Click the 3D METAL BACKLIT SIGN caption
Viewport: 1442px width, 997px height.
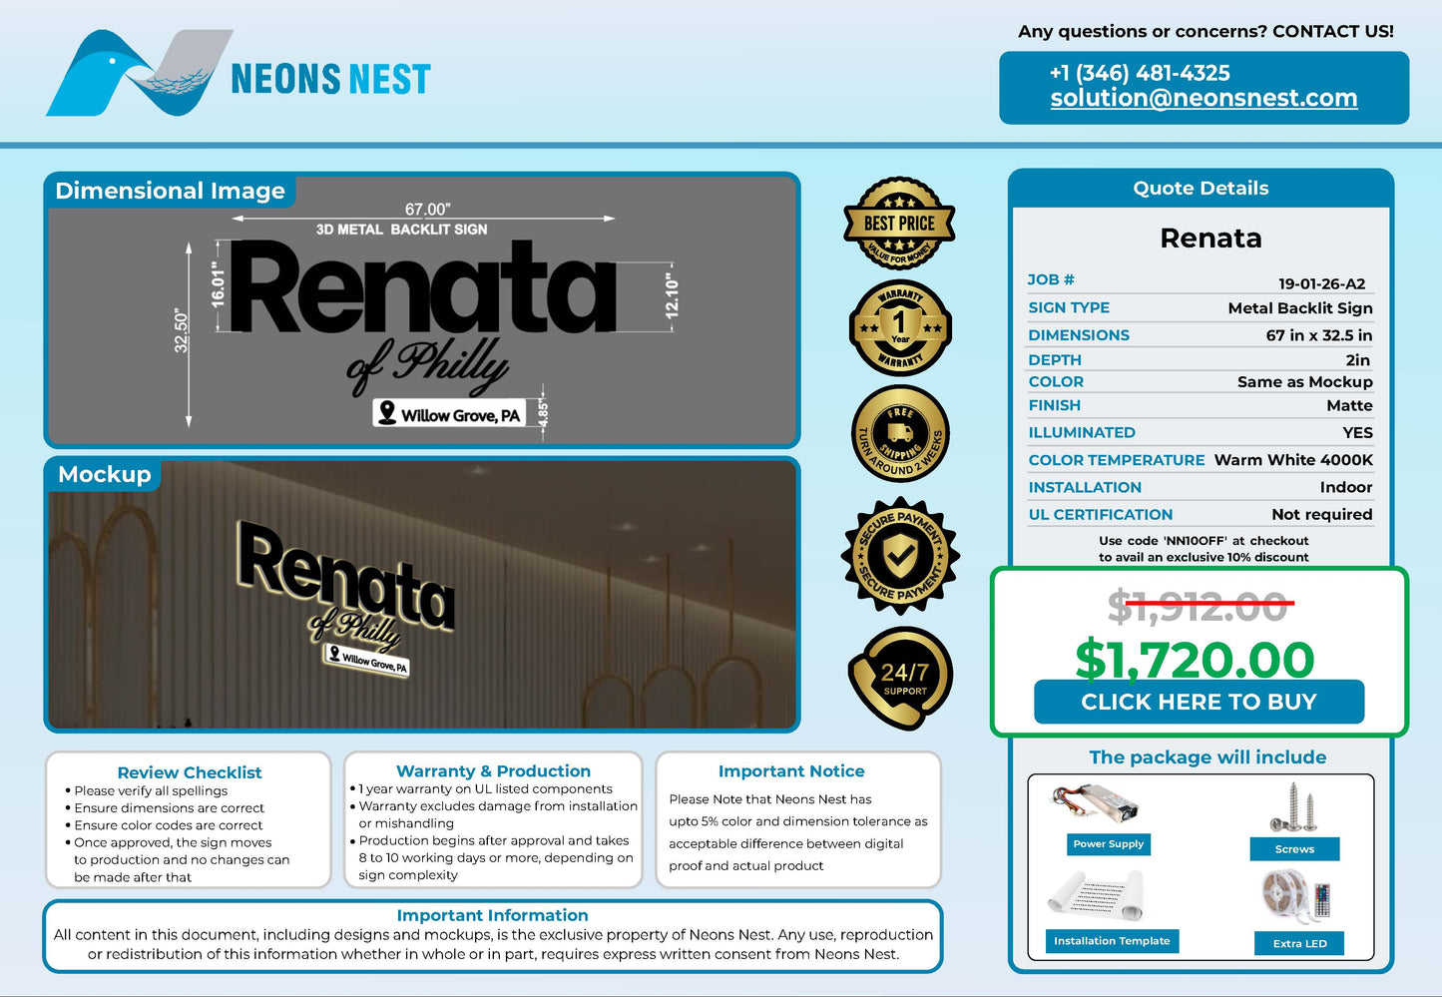(401, 230)
